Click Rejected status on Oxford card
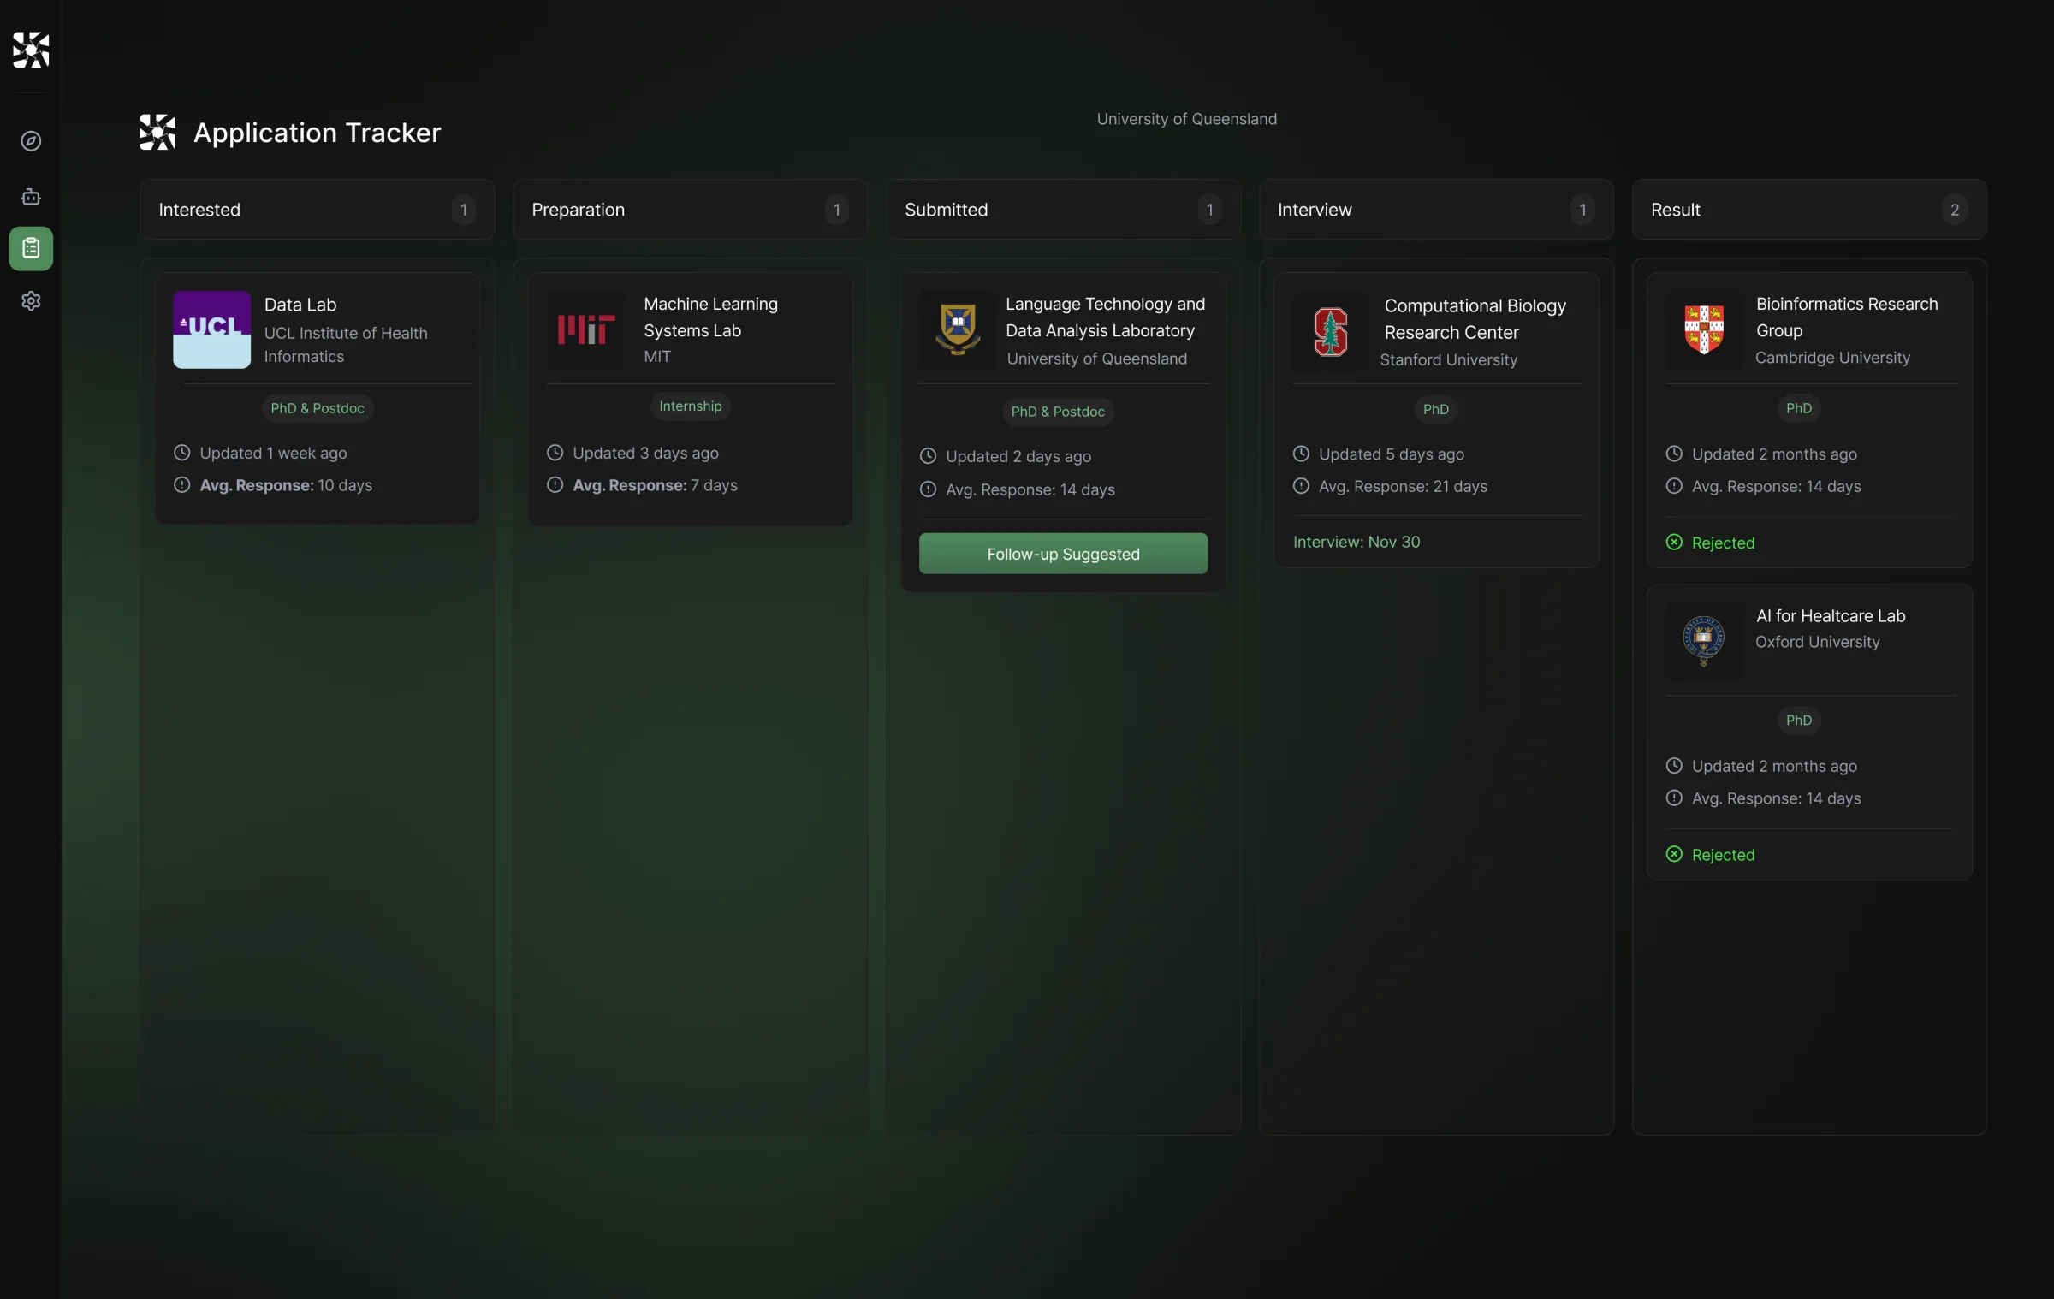Screen dimensions: 2054x1299 coord(1723,855)
